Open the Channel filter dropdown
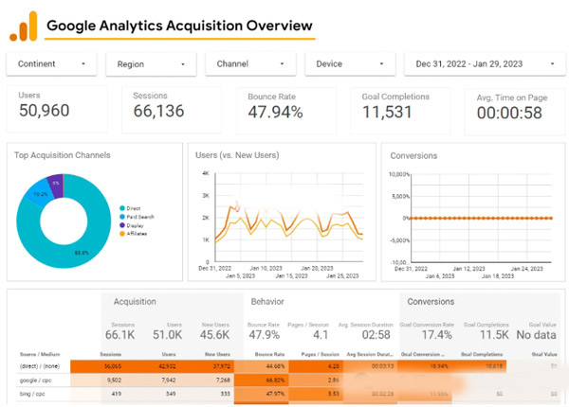The width and height of the screenshot is (569, 407). 250,64
